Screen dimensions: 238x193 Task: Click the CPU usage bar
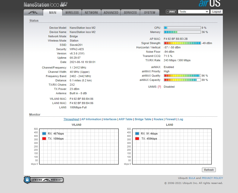[182, 28]
